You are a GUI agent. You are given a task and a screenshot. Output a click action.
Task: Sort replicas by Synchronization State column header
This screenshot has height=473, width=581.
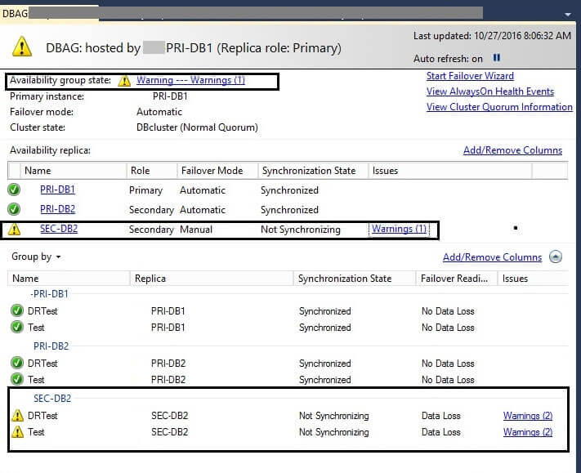[308, 171]
